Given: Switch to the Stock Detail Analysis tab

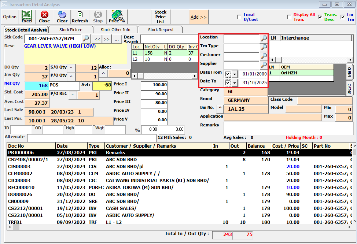Looking at the screenshot, I should pos(26,30).
